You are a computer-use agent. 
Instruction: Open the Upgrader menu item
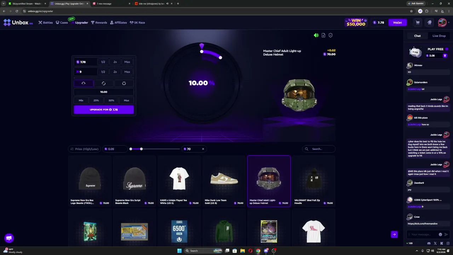coord(80,23)
